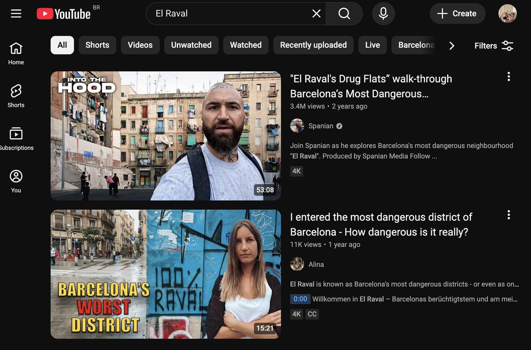This screenshot has width=531, height=350.
Task: Open the 'I entered the most dangerous district' title
Action: point(381,224)
